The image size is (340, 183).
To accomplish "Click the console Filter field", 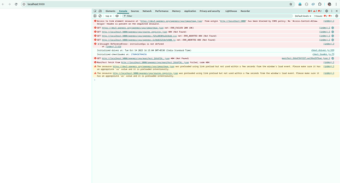I will [x=207, y=16].
